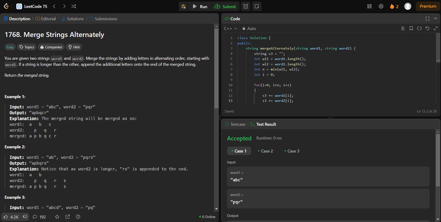This screenshot has width=441, height=222.
Task: Open the timer using the alarm clock icon
Action: (x=245, y=6)
